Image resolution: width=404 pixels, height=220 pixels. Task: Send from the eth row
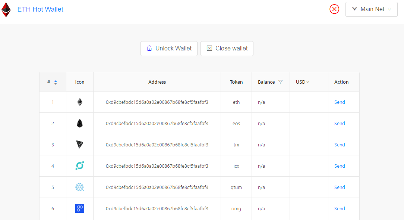click(x=339, y=102)
